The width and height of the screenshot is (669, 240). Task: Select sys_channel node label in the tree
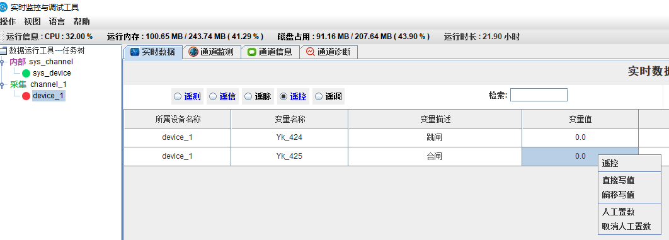[x=51, y=62]
